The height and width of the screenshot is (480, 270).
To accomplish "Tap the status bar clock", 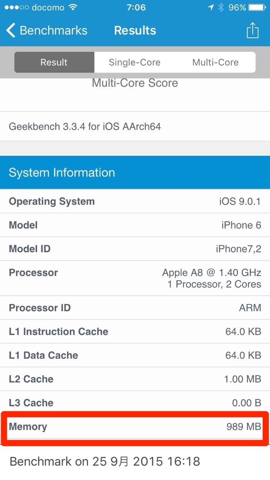I will (136, 7).
